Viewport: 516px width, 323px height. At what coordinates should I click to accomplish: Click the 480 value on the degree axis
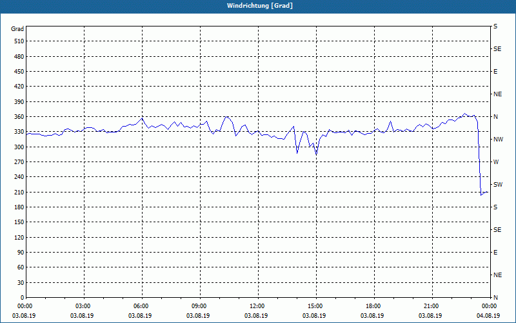pyautogui.click(x=19, y=56)
